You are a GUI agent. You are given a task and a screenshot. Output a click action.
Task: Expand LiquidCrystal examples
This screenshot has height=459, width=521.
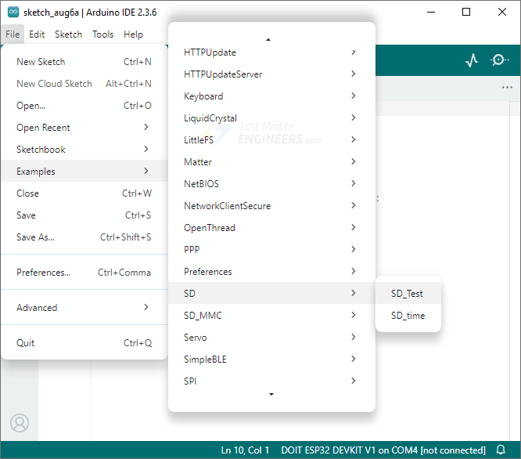coord(271,118)
